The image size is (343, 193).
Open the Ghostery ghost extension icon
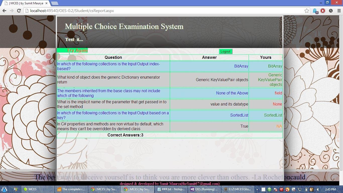(x=314, y=11)
